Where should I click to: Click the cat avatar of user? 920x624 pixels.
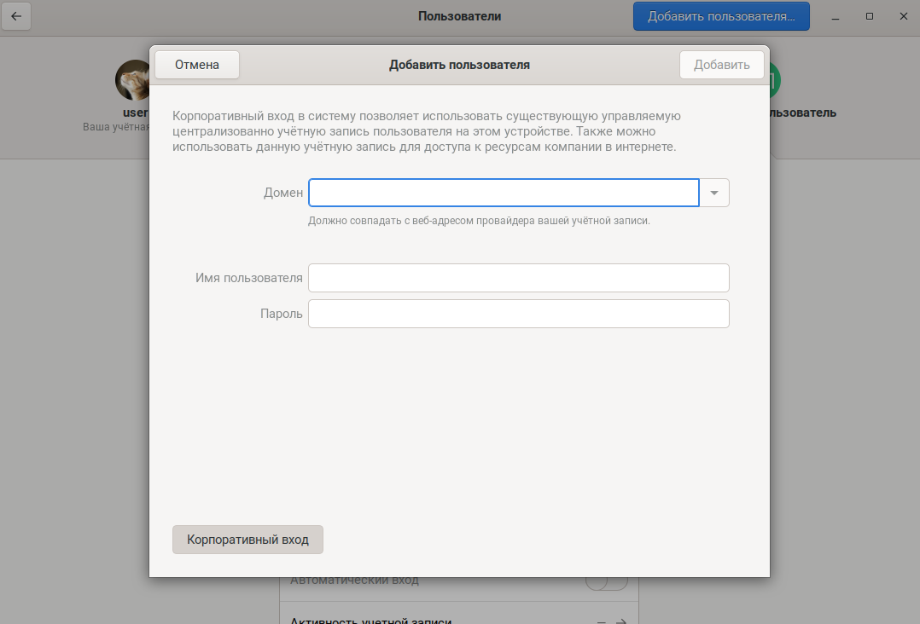click(x=132, y=81)
